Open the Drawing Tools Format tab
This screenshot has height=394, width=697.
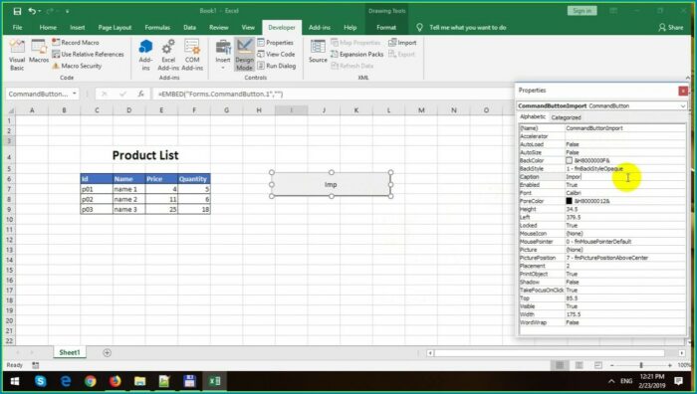coord(386,28)
